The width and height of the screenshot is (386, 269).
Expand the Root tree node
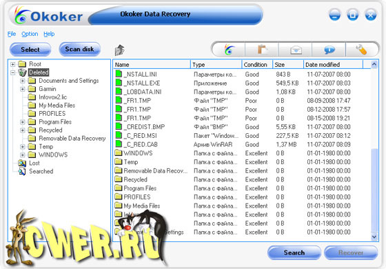click(13, 64)
